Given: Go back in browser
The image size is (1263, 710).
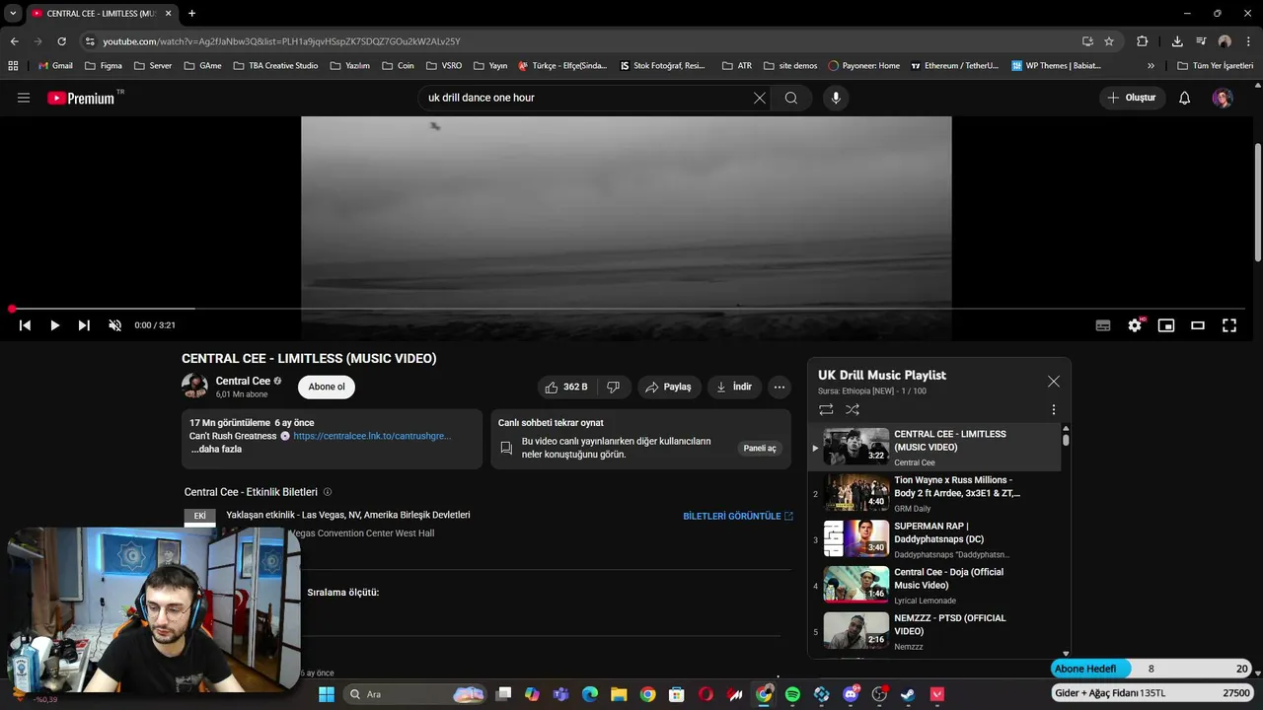Looking at the screenshot, I should 14,41.
